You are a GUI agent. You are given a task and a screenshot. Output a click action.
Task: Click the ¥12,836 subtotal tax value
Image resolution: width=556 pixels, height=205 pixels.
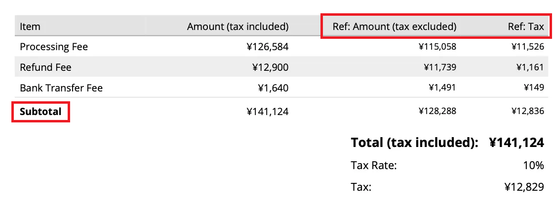tap(527, 112)
